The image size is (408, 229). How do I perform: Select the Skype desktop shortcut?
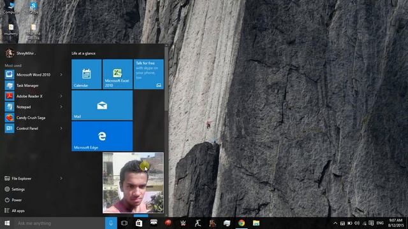click(33, 8)
